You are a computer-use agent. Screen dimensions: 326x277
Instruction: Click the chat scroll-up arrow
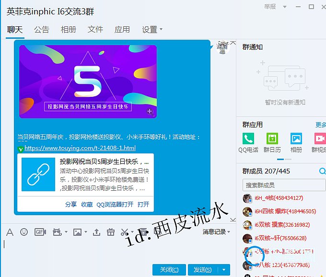[x=233, y=43]
